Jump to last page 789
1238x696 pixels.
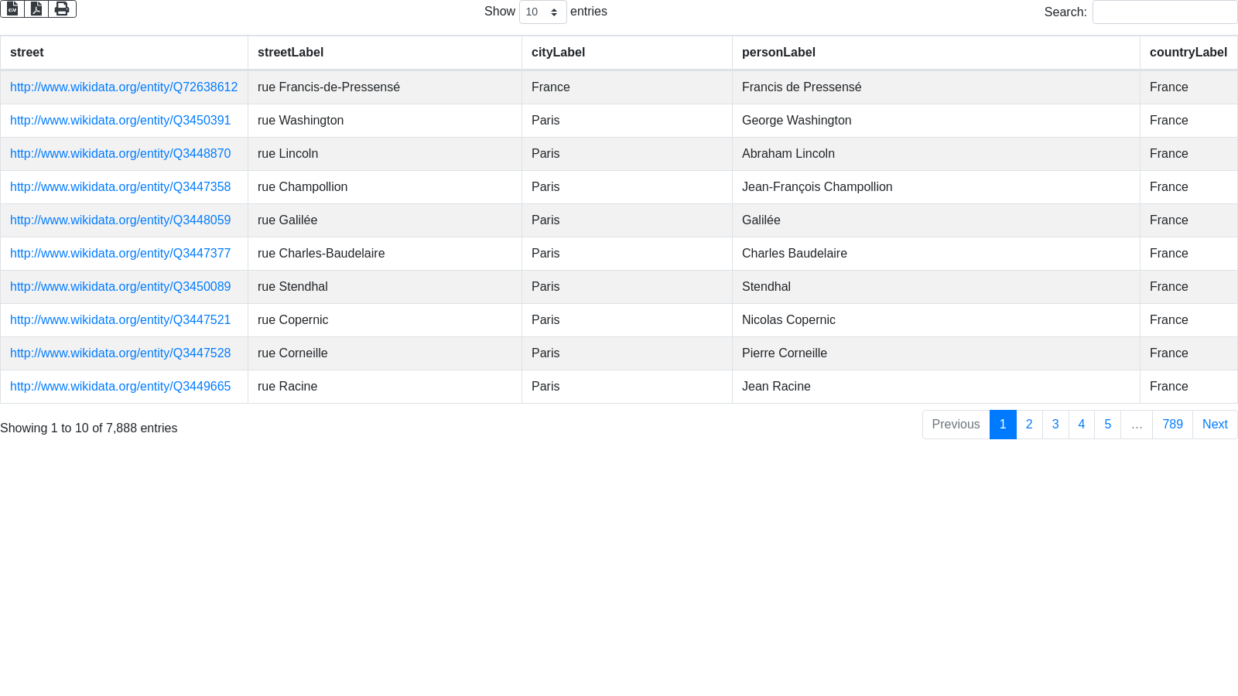point(1172,425)
